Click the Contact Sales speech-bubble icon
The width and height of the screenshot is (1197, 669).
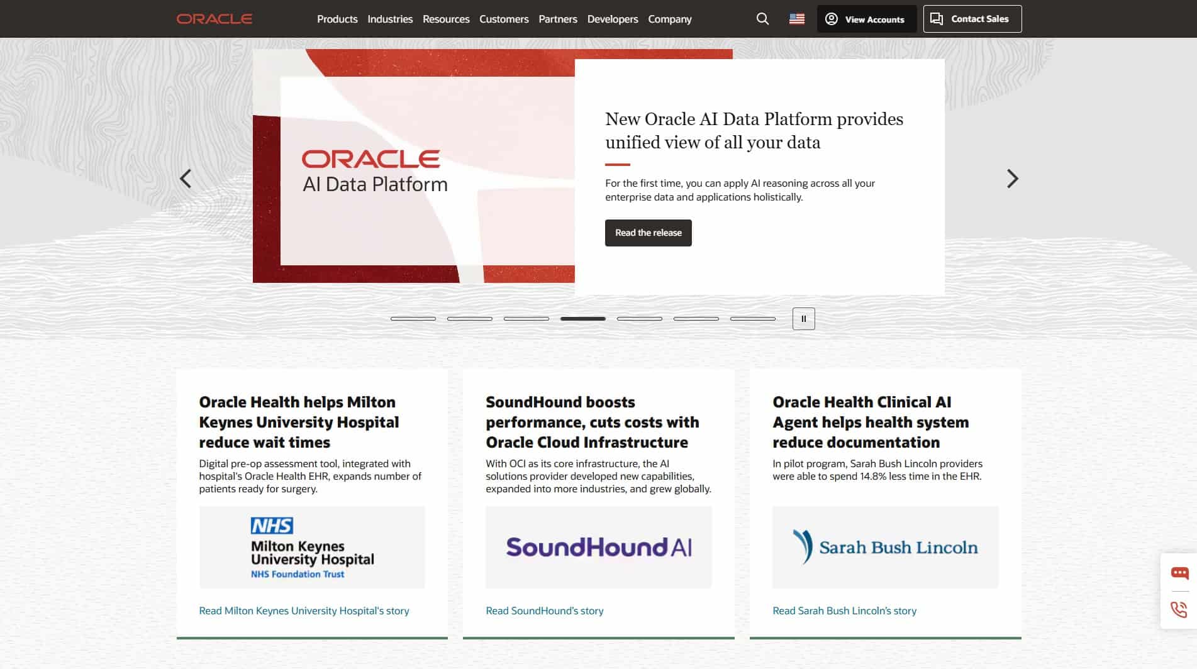(935, 18)
